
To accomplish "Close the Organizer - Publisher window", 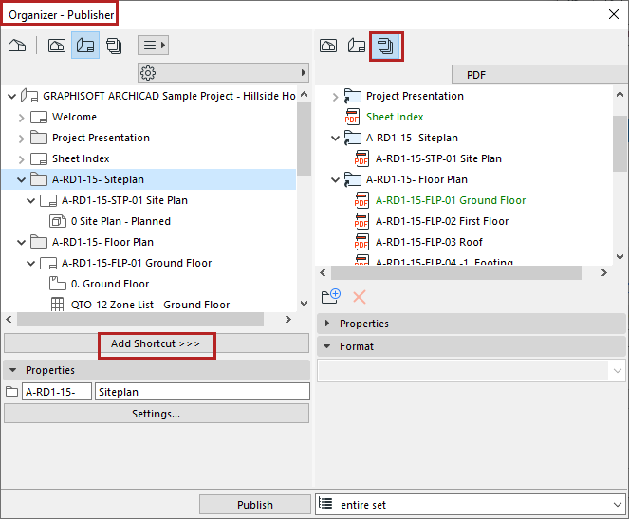I will coord(614,14).
